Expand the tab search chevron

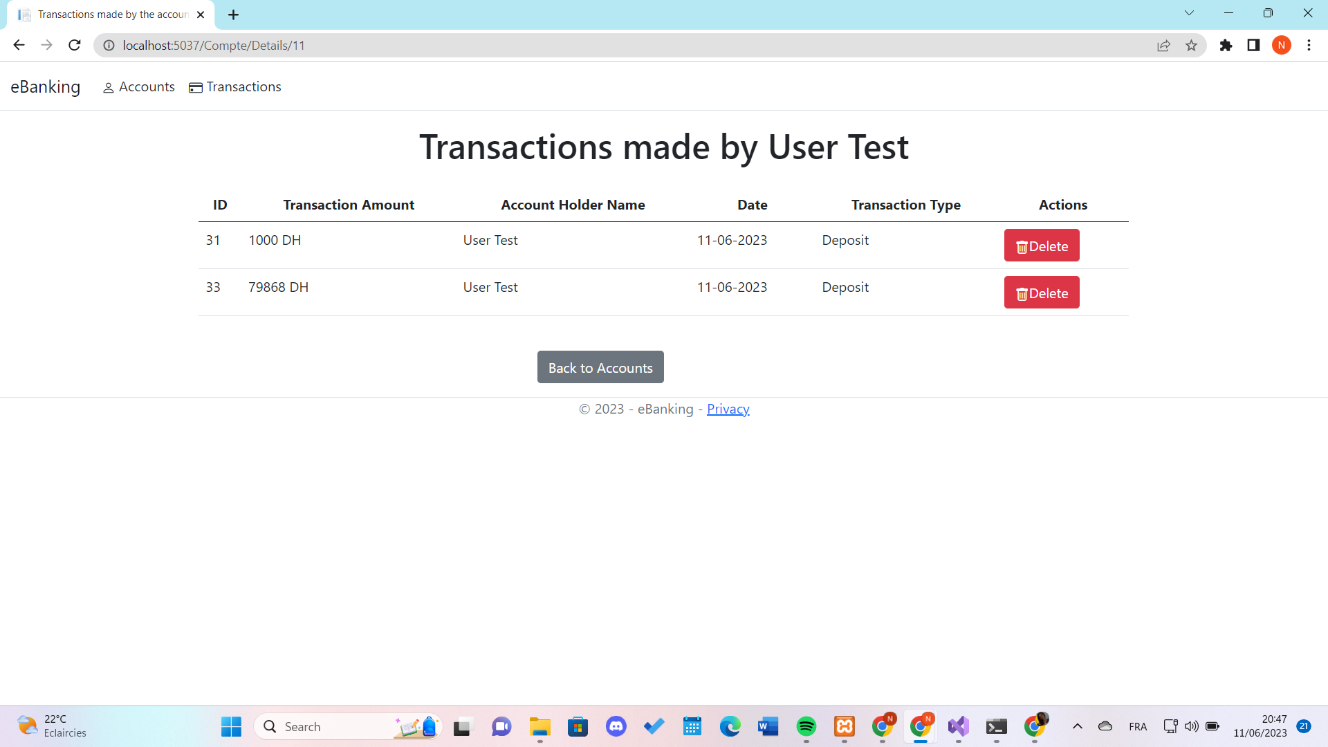coord(1189,13)
